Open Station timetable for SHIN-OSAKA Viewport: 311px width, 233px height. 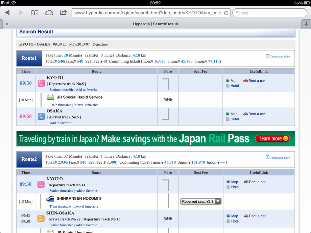pos(61,225)
